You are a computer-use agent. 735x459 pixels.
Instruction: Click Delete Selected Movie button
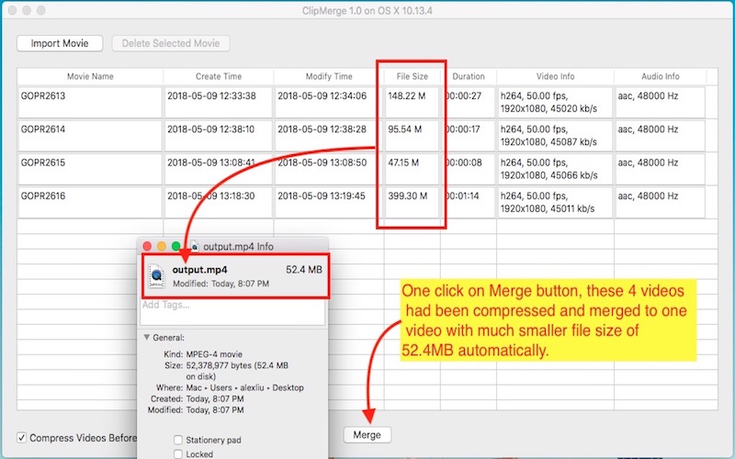click(x=171, y=43)
